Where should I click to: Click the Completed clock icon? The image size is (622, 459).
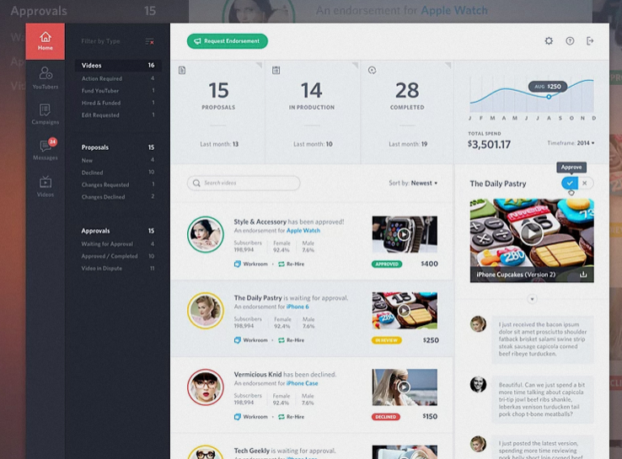(x=372, y=70)
